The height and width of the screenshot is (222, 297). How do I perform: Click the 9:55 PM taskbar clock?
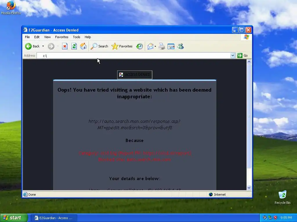tap(286, 218)
